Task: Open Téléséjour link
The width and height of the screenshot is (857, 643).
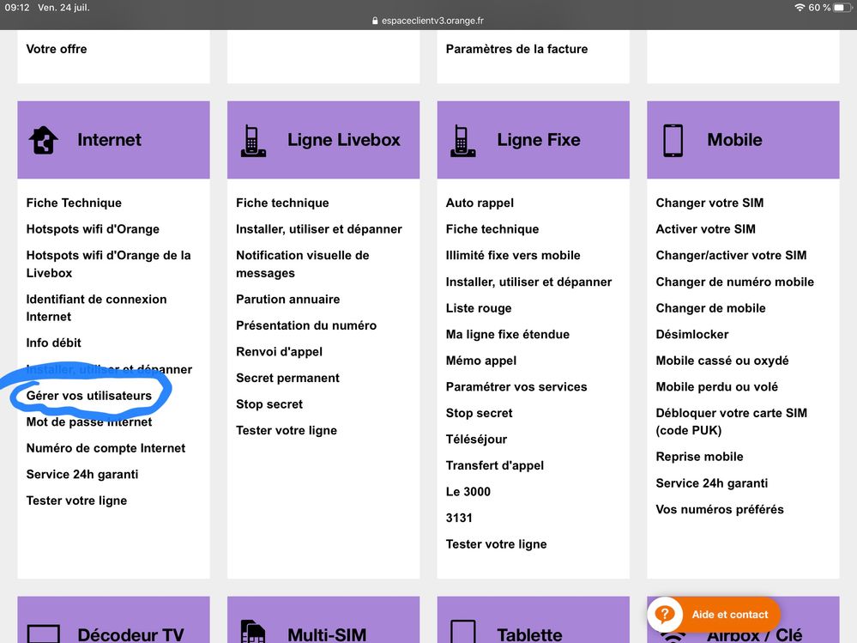Action: (x=477, y=439)
